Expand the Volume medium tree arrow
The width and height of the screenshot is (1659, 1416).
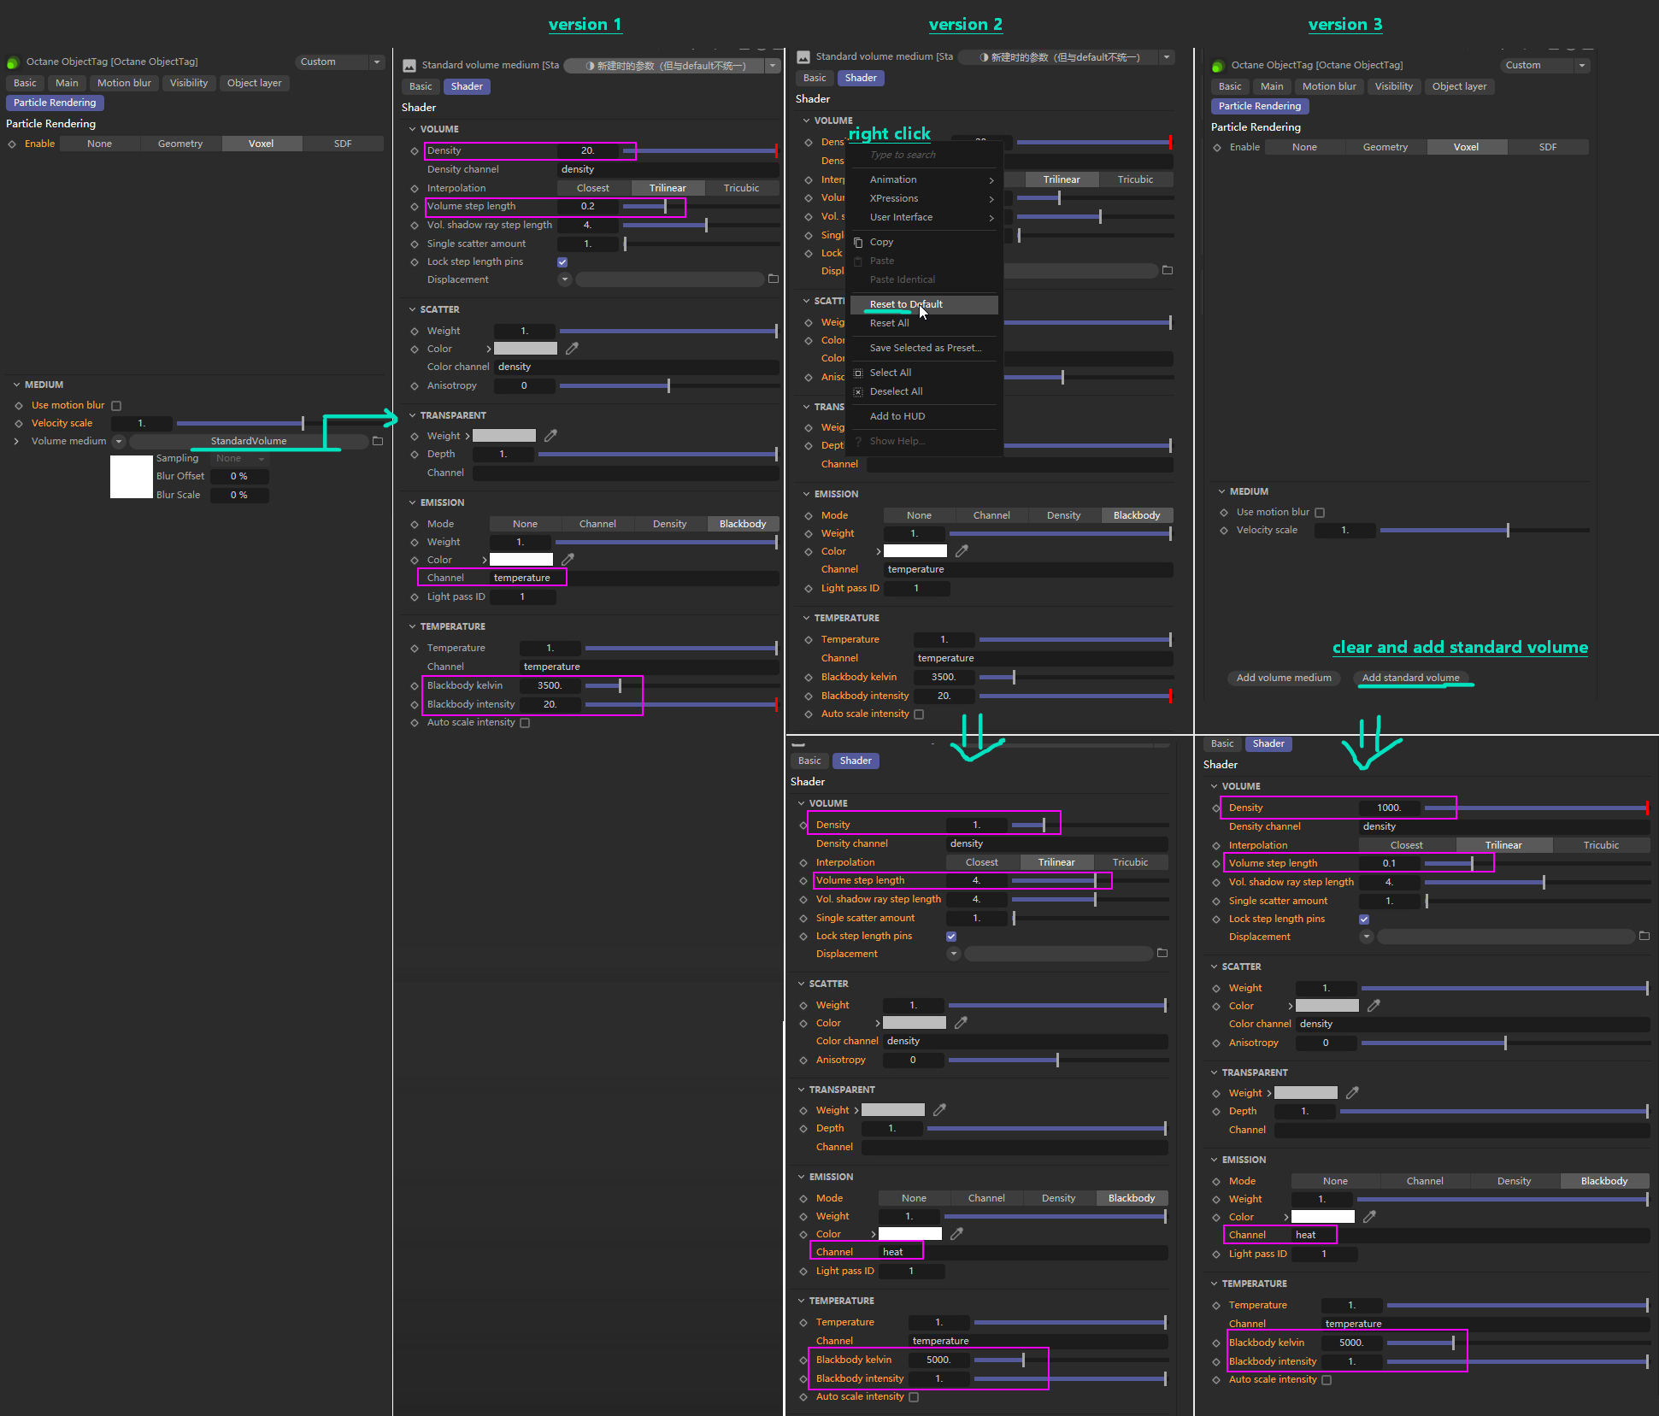click(x=16, y=441)
